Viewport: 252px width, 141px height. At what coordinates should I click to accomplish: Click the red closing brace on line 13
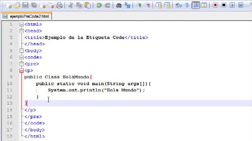[x=26, y=103]
